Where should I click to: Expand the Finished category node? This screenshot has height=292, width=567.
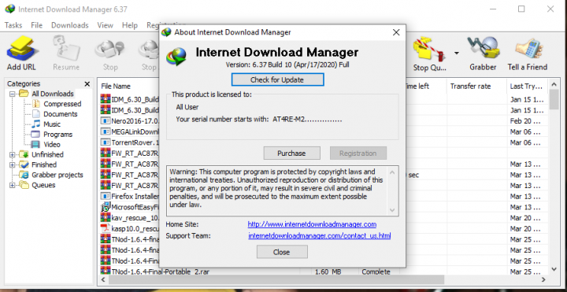(13, 164)
